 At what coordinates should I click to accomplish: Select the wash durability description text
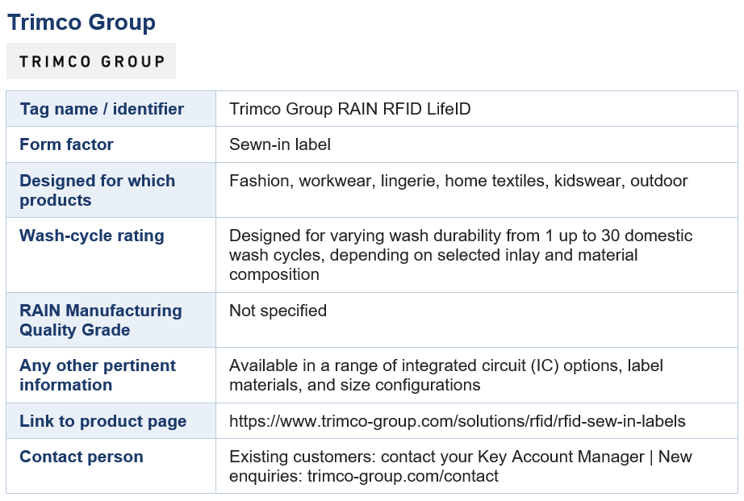(461, 255)
